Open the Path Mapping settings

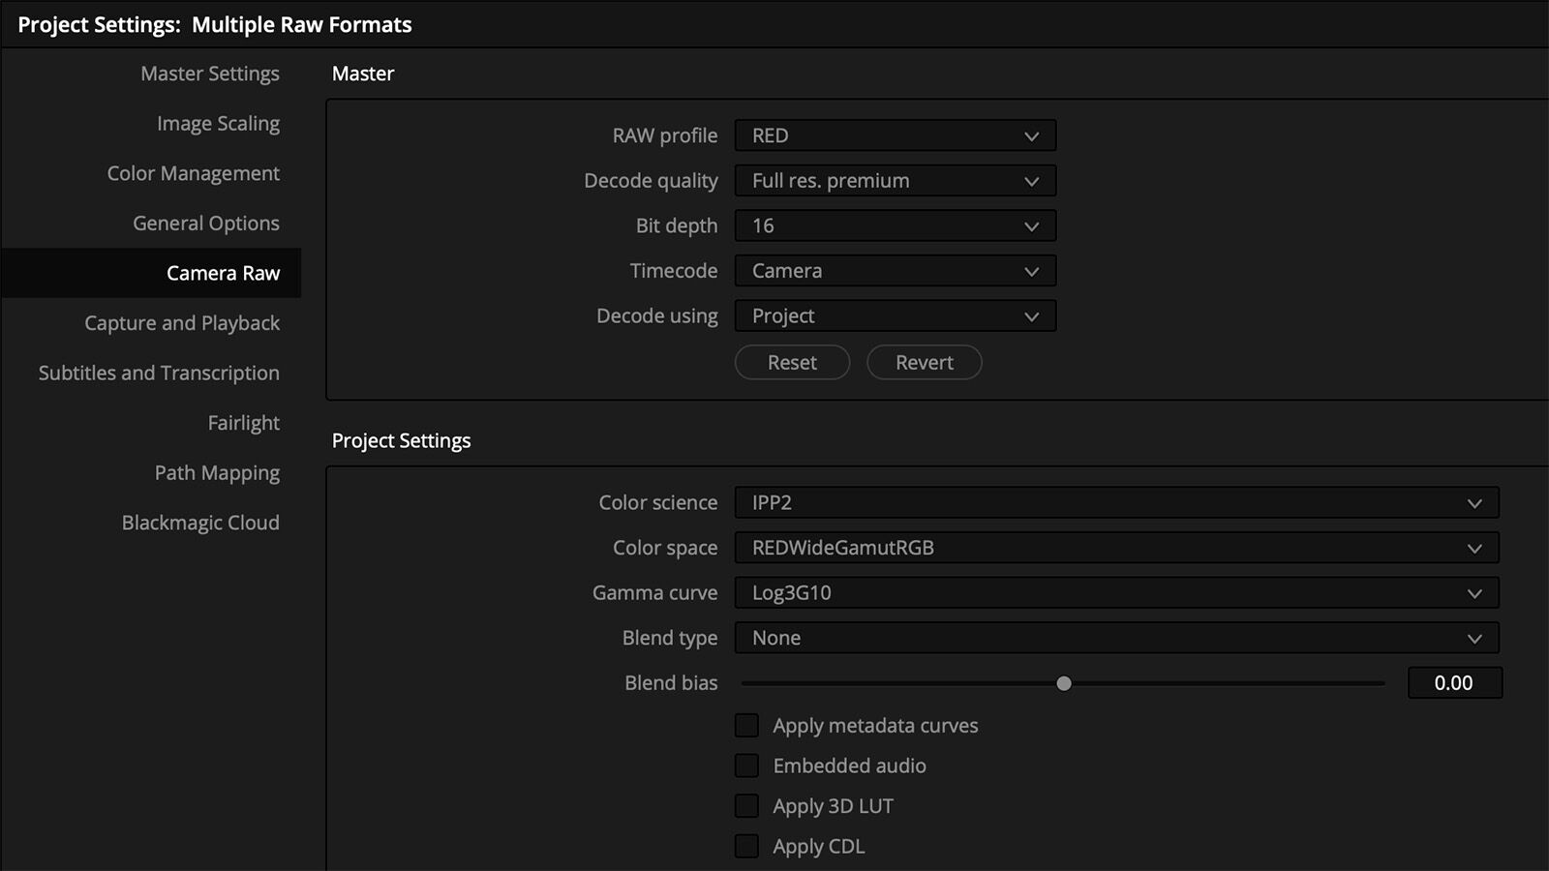[x=216, y=472]
